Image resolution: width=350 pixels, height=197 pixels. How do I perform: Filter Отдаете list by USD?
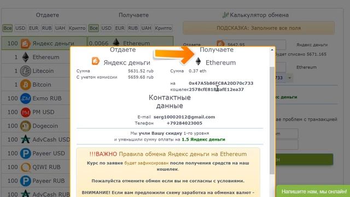click(20, 28)
